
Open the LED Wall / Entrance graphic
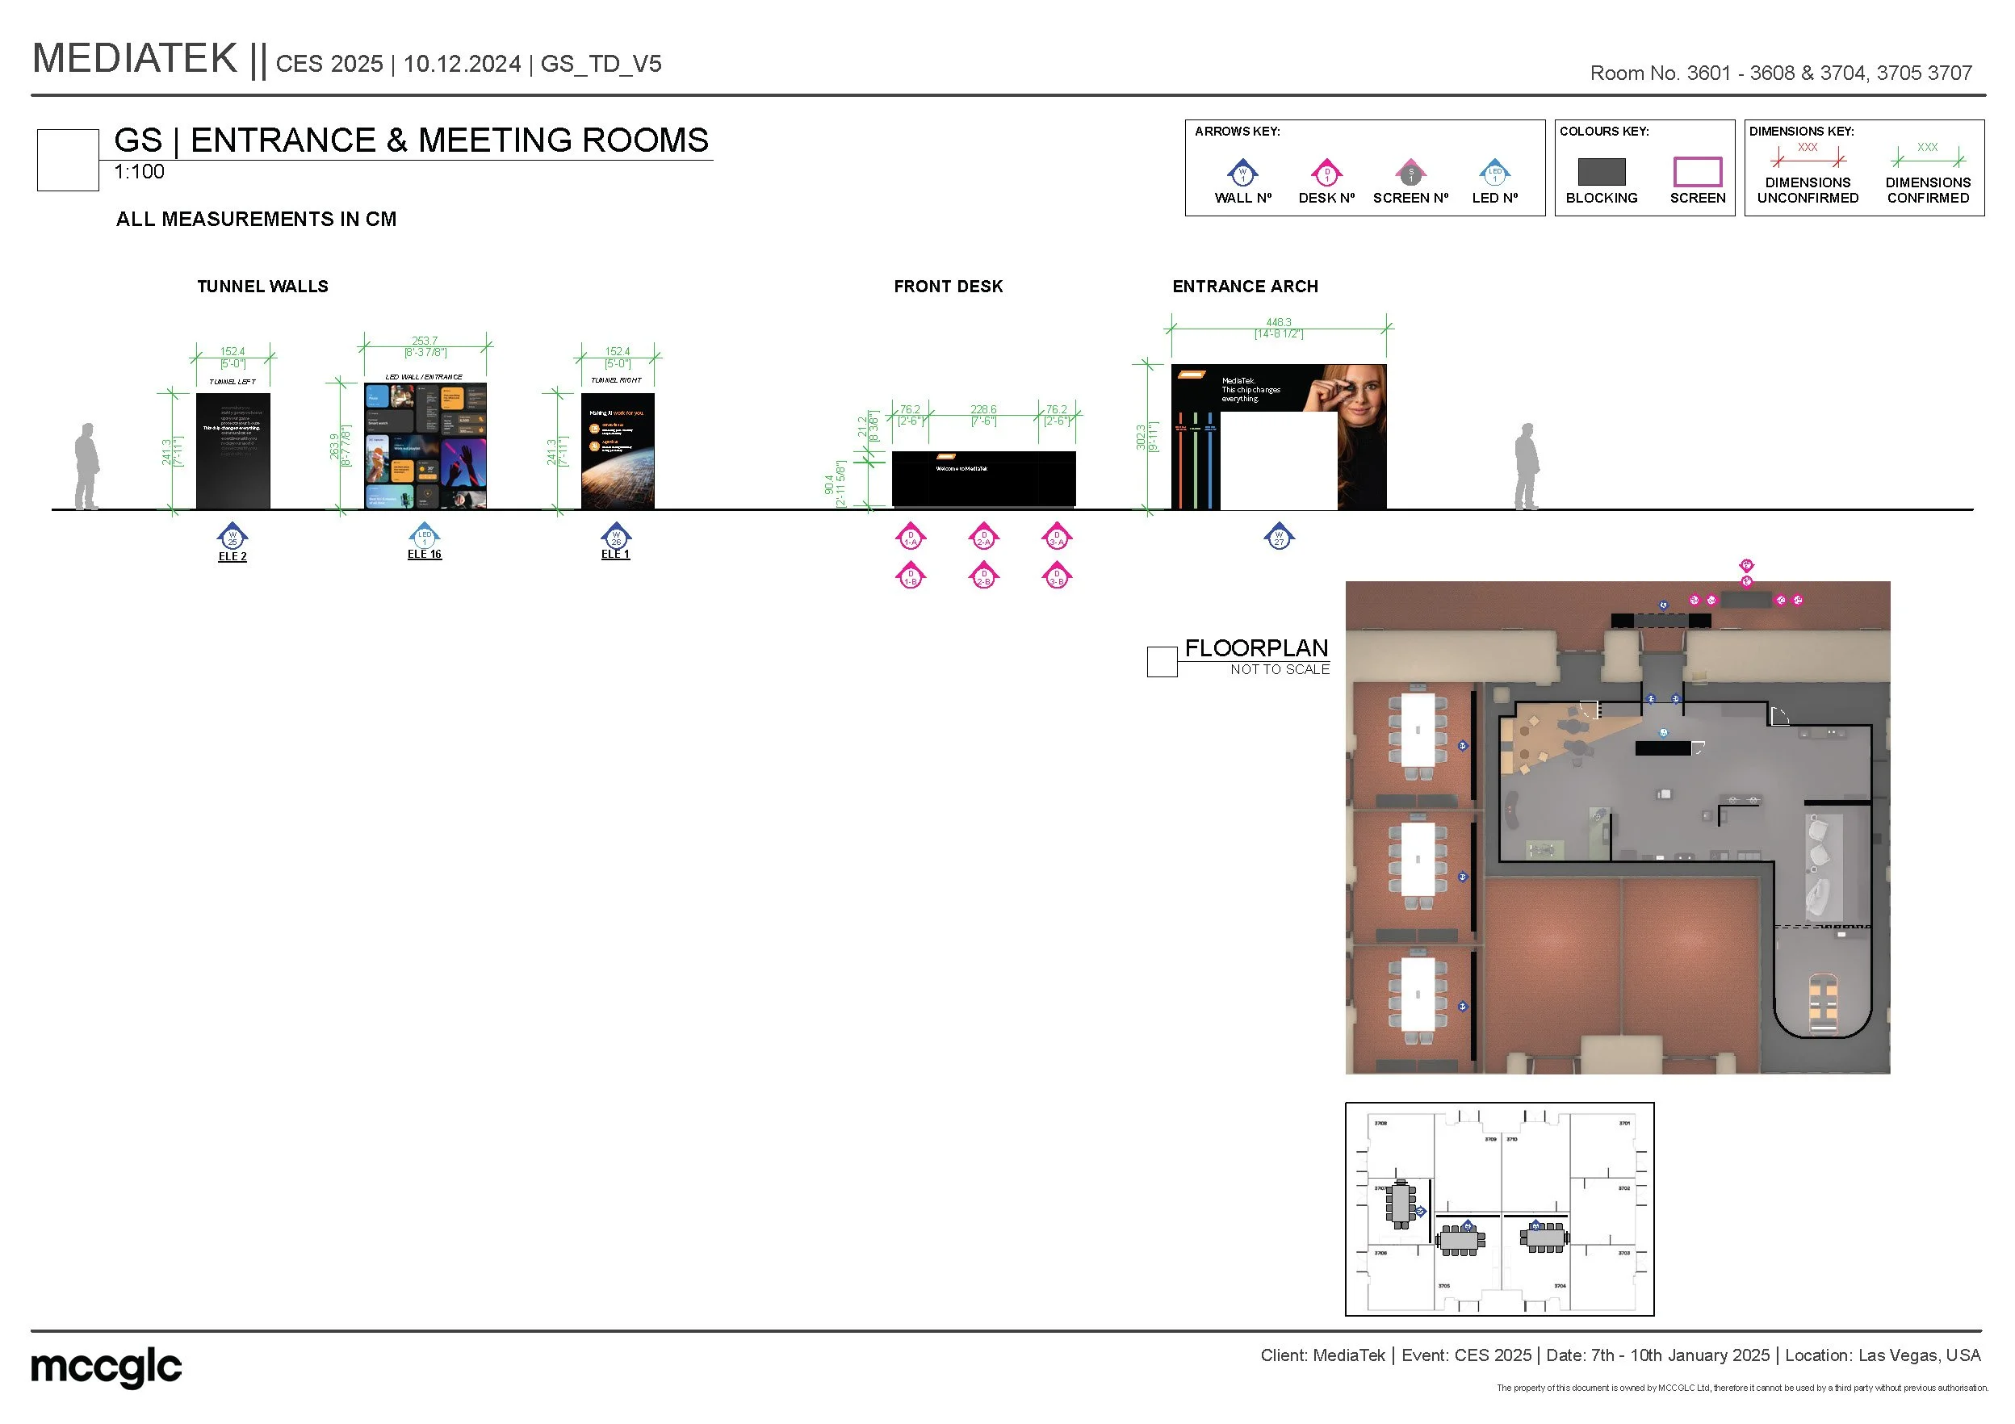pyautogui.click(x=425, y=446)
